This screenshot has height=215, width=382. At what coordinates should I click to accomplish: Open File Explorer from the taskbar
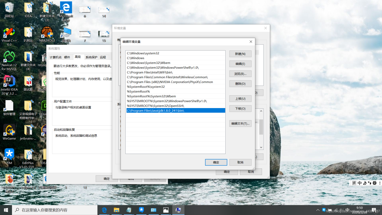116,210
